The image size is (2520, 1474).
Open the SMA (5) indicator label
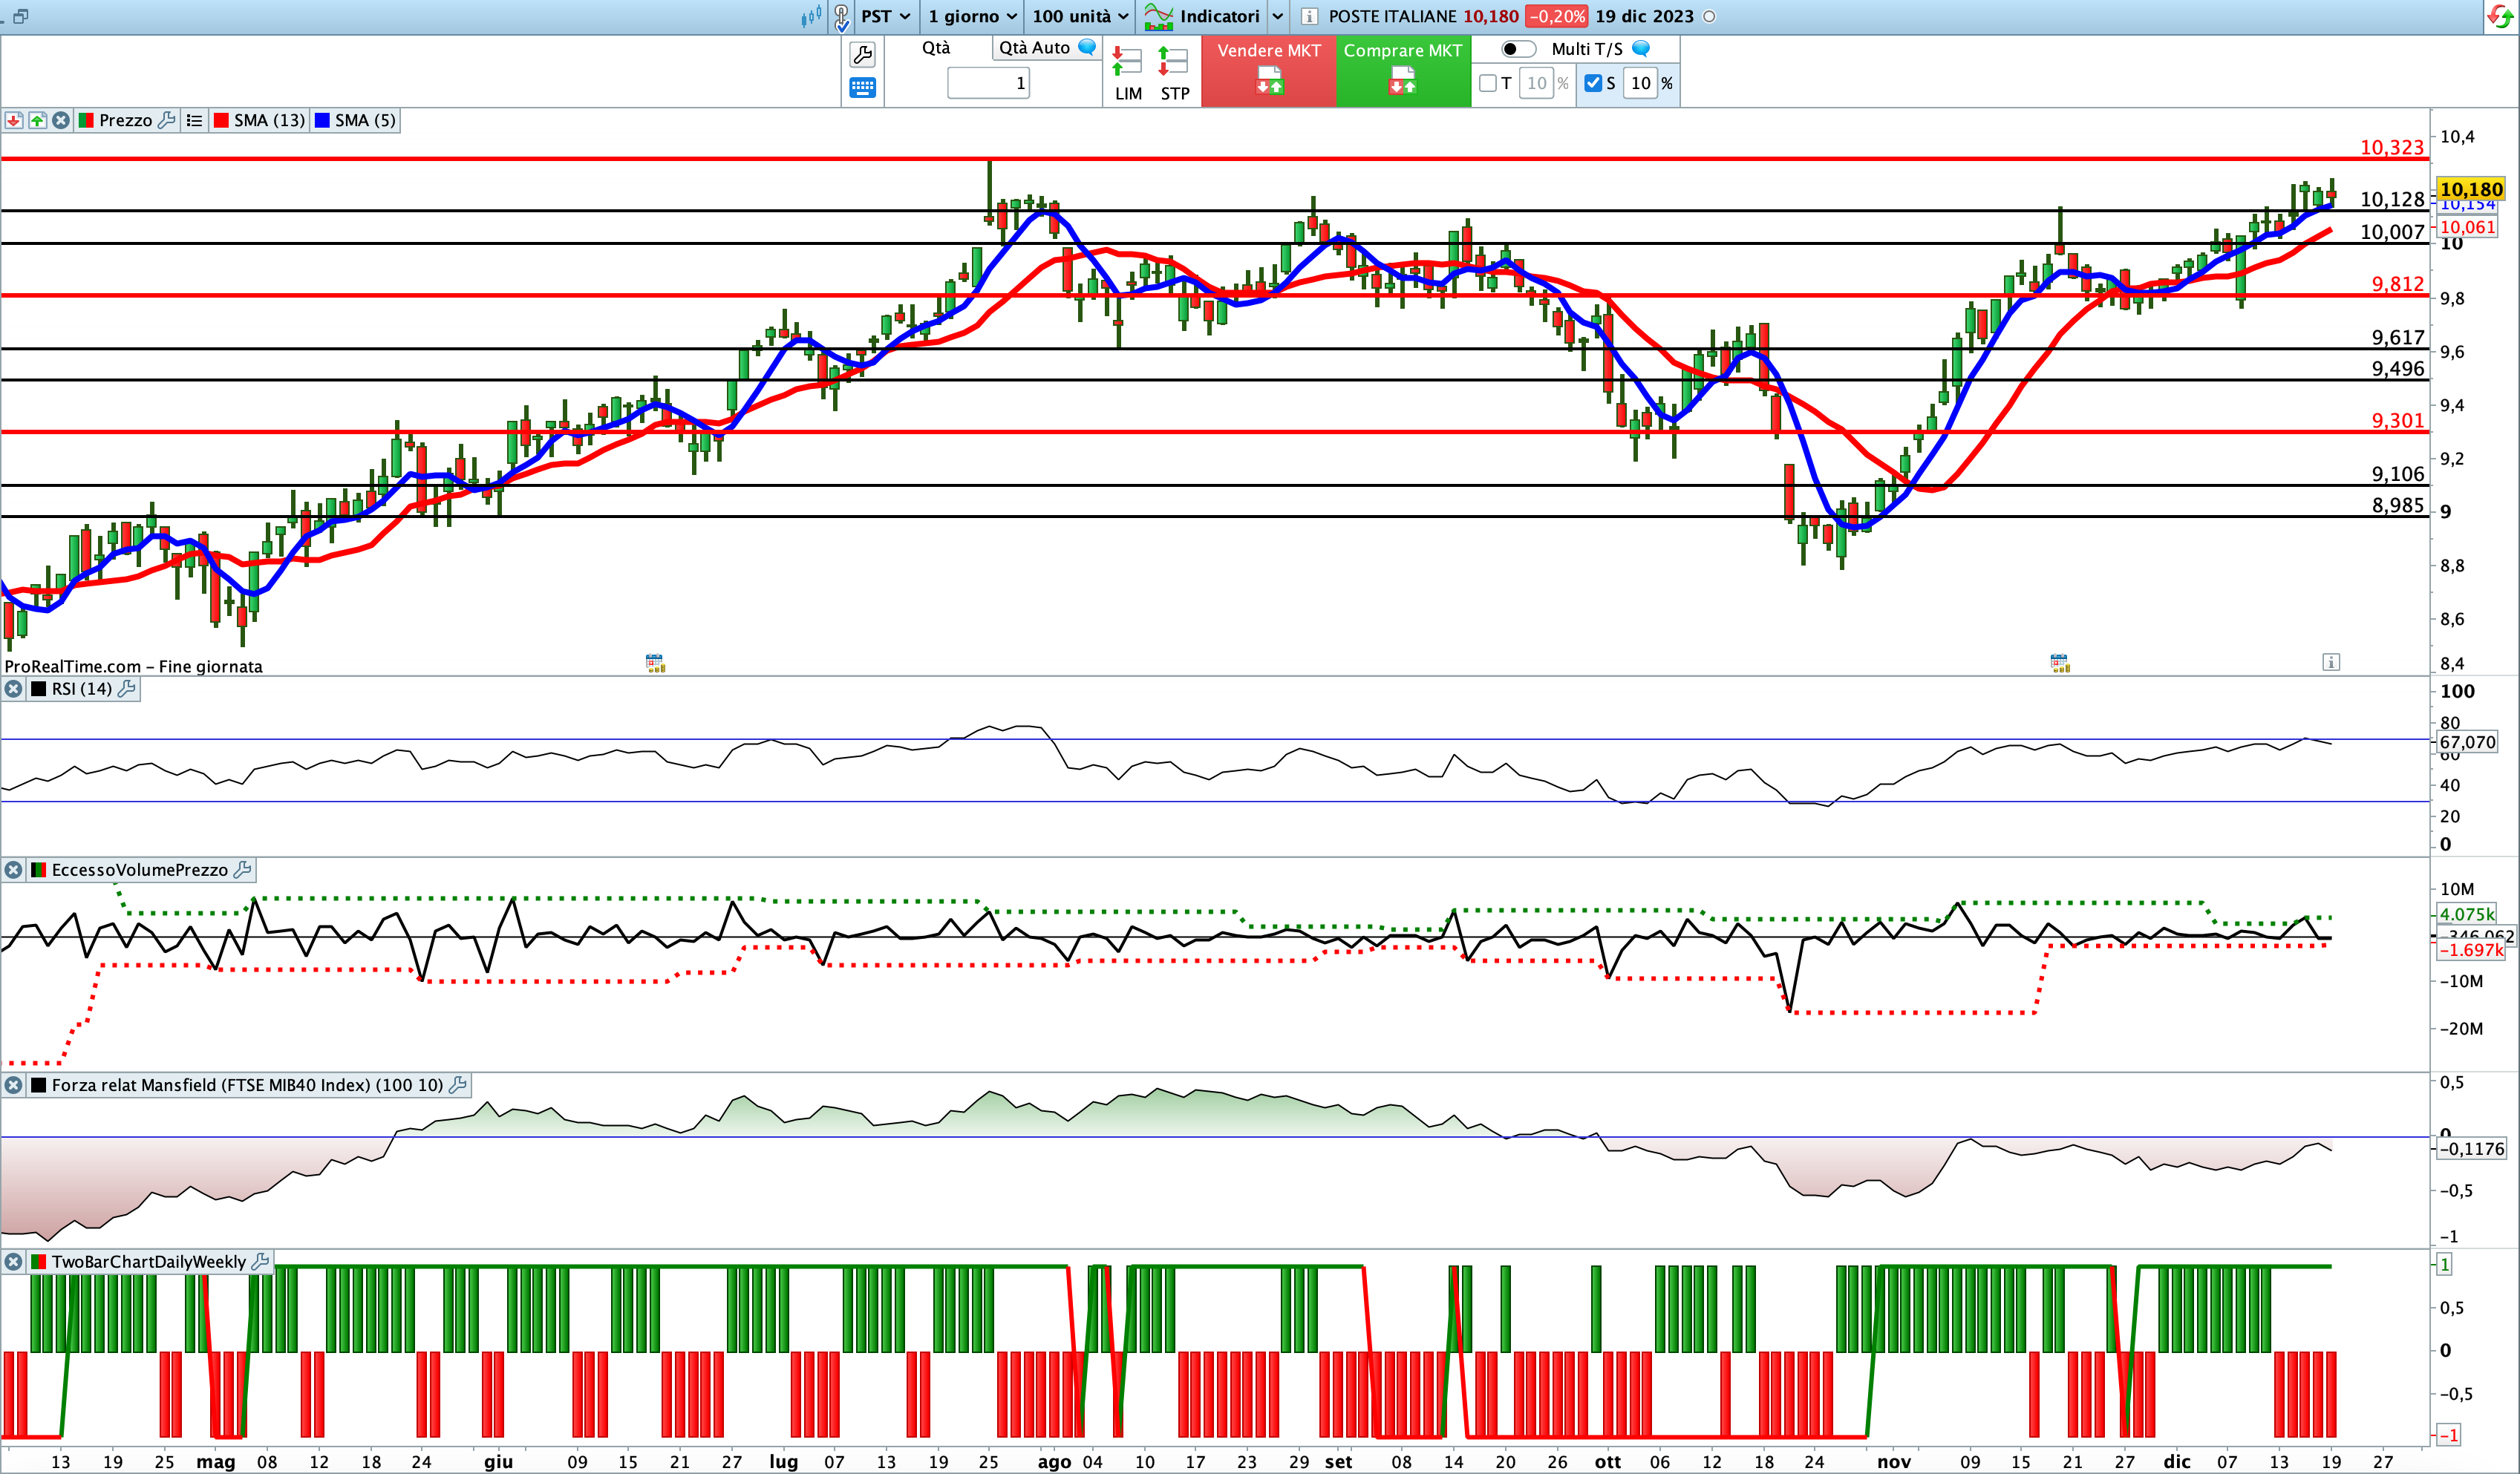[366, 120]
